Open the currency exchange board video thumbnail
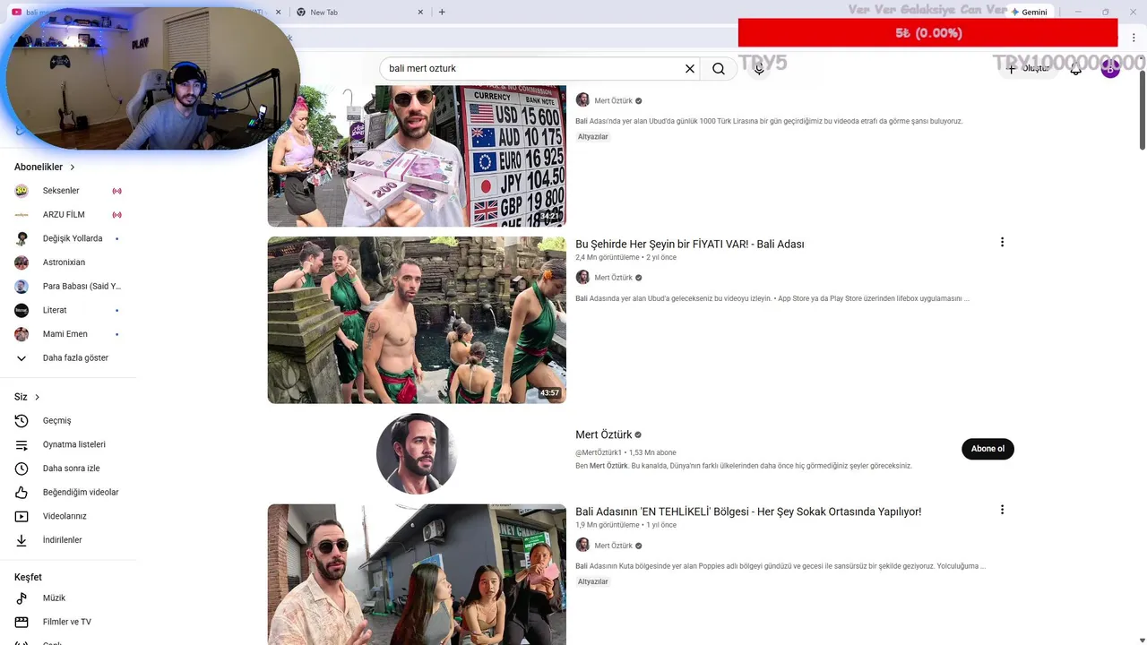 point(417,156)
